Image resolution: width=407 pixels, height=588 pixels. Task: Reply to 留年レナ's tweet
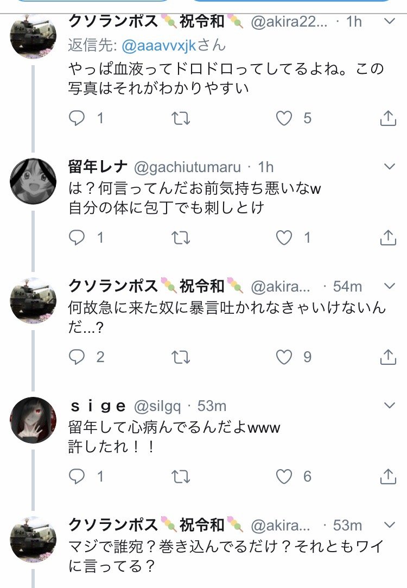click(x=78, y=237)
